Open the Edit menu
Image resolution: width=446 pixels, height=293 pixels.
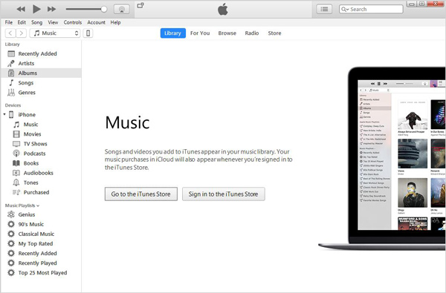[22, 22]
